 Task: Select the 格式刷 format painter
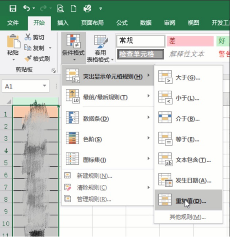37,58
